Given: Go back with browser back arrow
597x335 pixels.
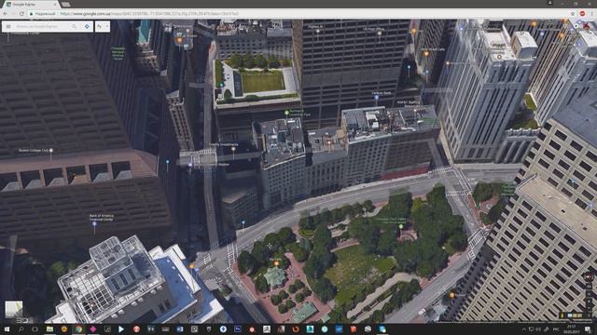Looking at the screenshot, I should tap(6, 14).
